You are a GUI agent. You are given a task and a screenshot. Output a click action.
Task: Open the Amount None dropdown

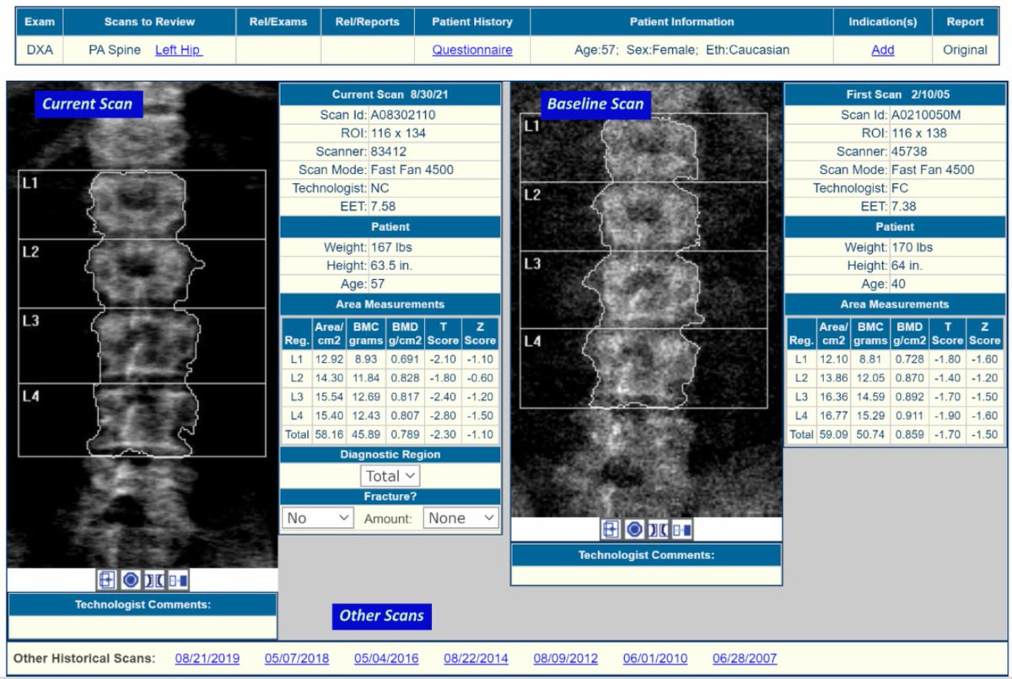coord(461,518)
